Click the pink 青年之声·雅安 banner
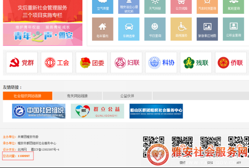 [43, 34]
